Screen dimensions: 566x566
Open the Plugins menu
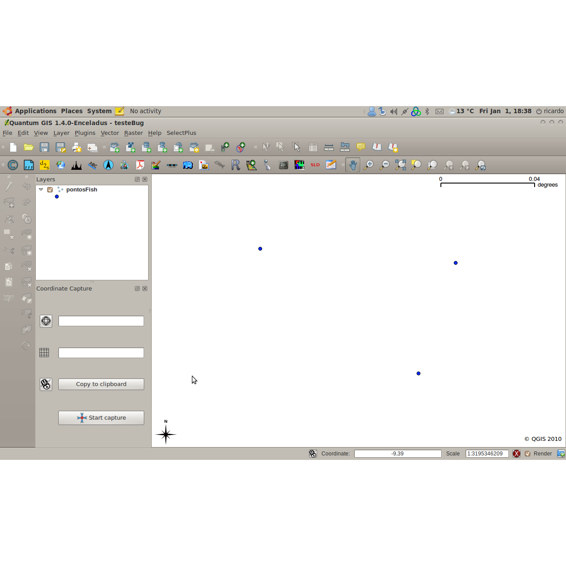coord(85,133)
